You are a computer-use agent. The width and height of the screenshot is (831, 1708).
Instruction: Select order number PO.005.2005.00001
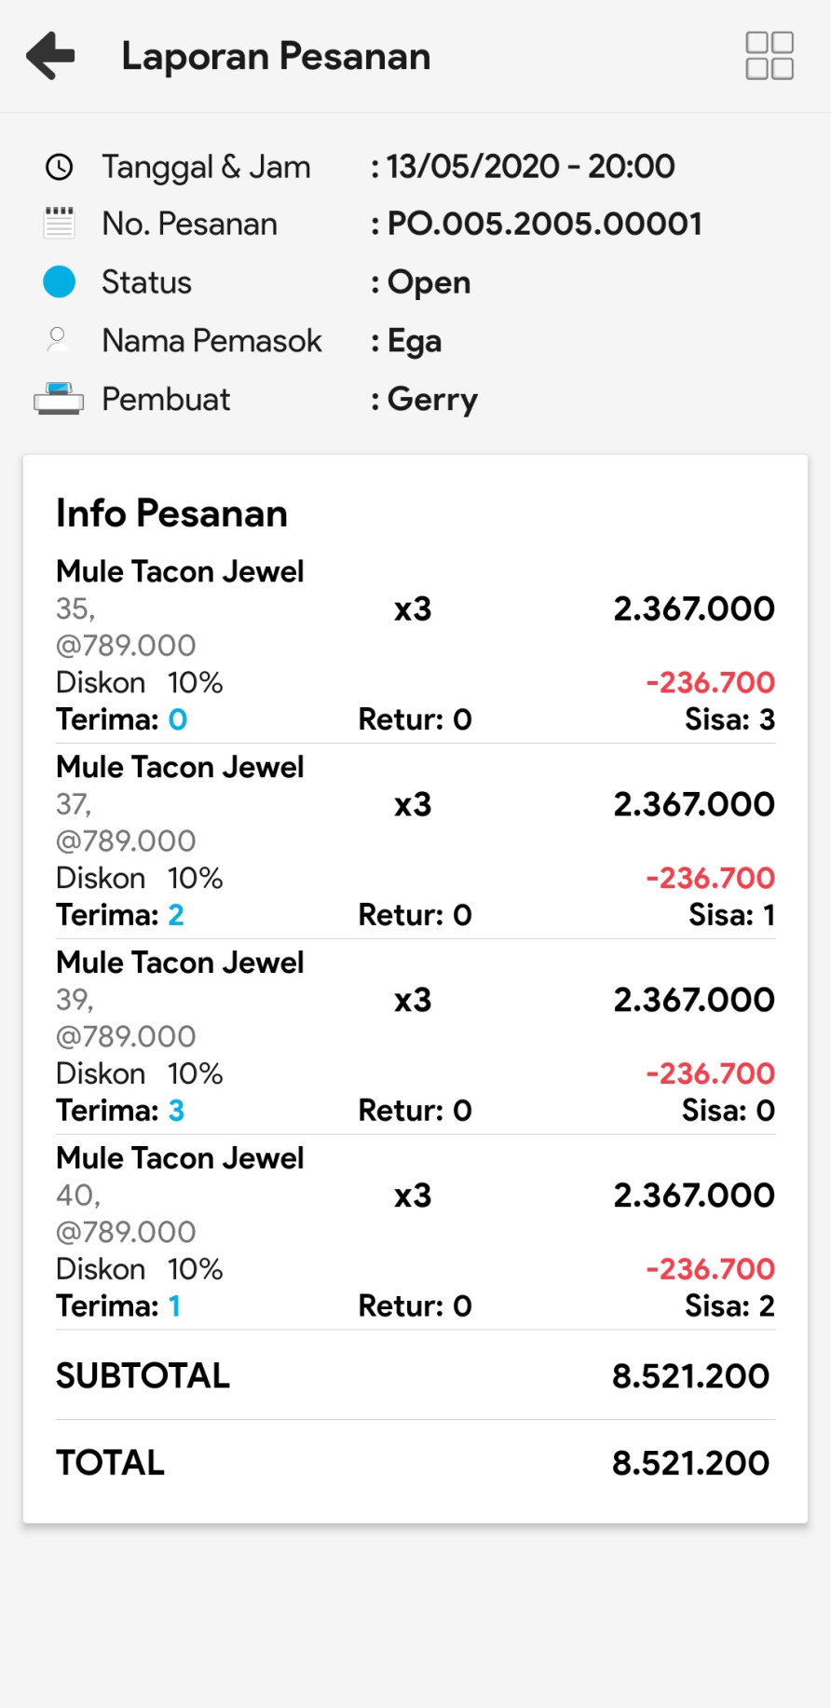[x=544, y=224]
